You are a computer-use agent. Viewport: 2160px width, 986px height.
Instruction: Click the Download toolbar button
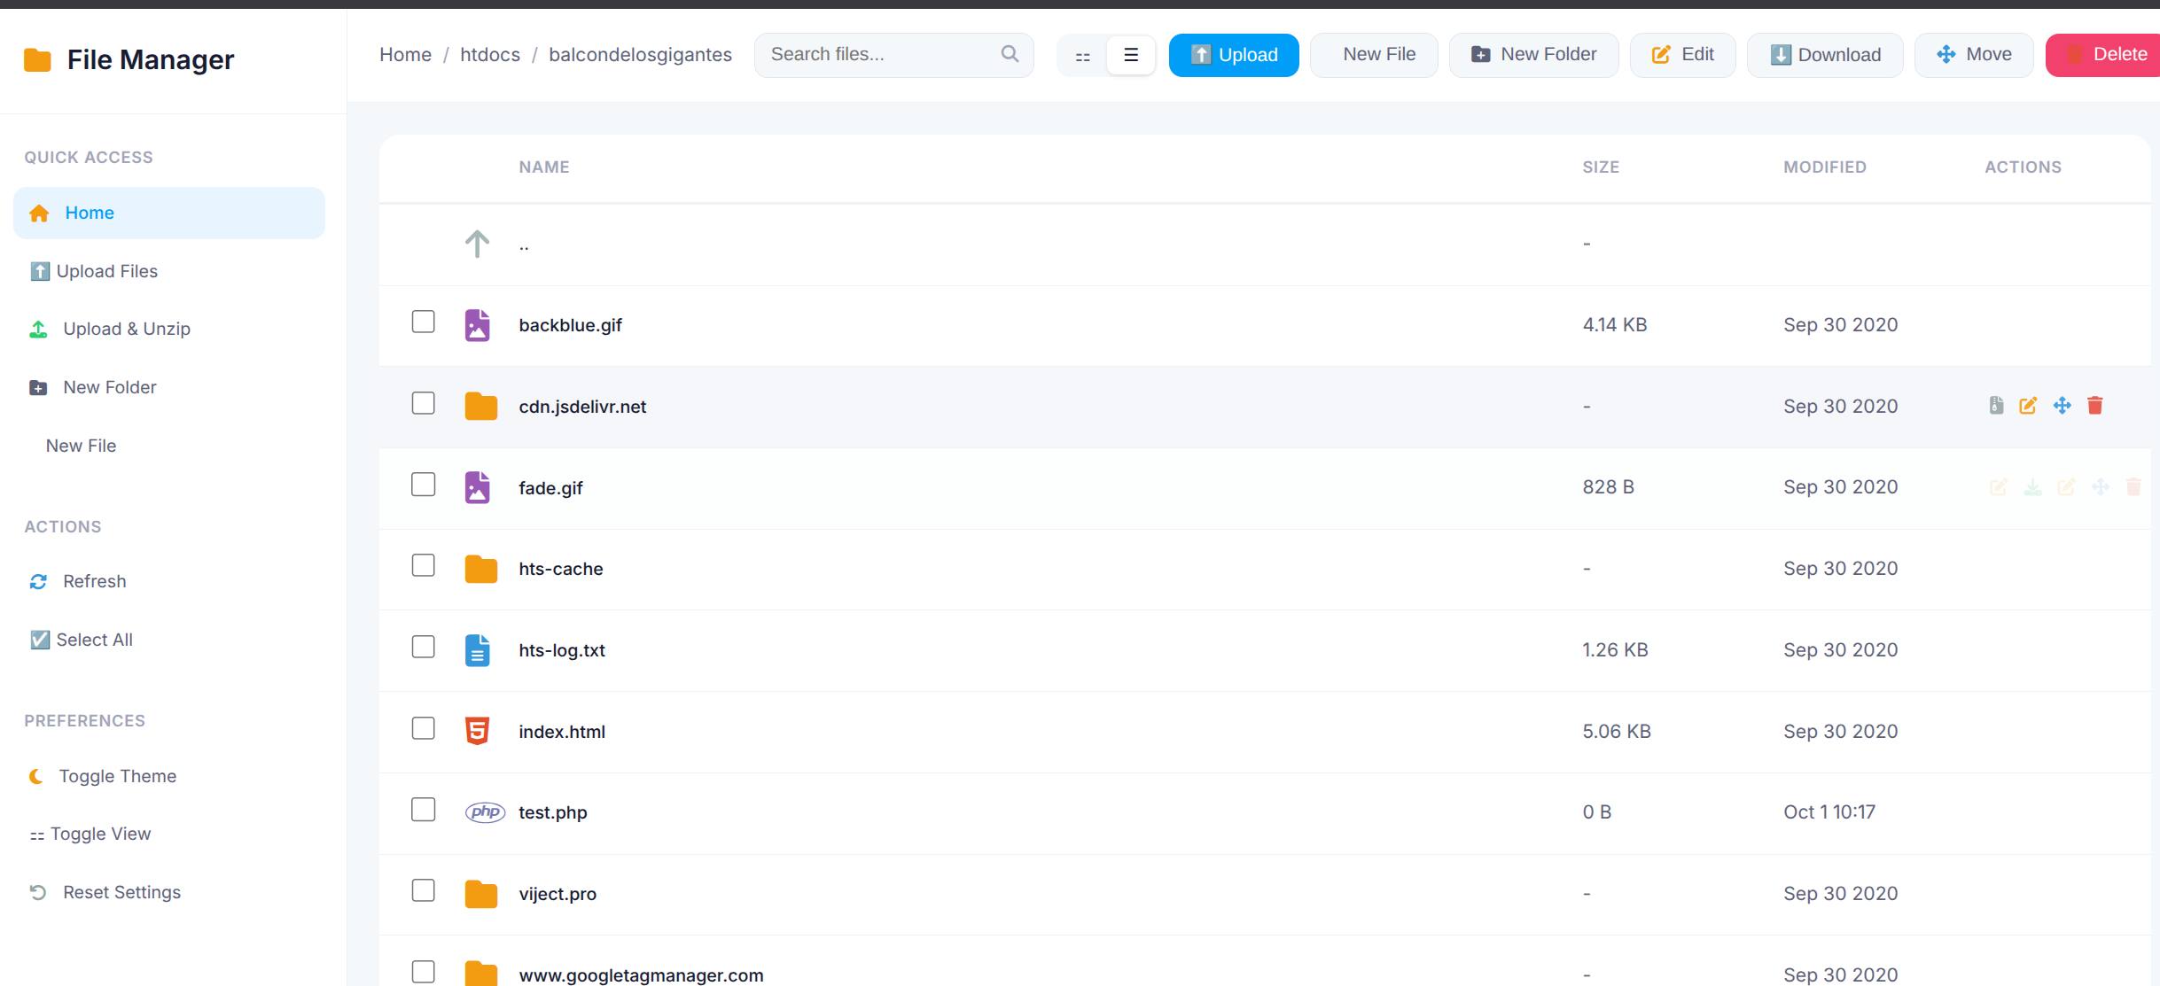(x=1825, y=55)
